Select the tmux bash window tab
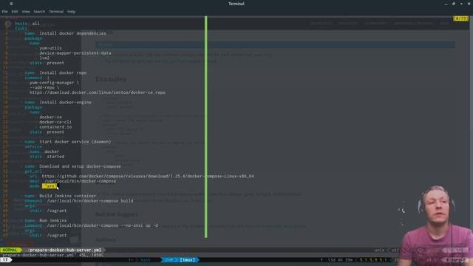The image size is (473, 266). (146, 259)
